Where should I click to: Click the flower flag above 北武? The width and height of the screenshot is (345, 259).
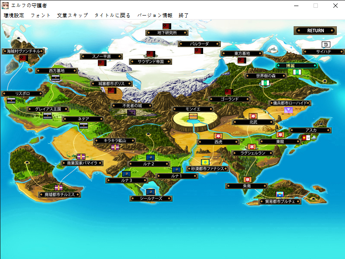pyautogui.click(x=253, y=116)
